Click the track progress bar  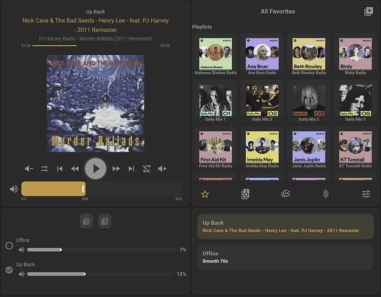pos(95,46)
